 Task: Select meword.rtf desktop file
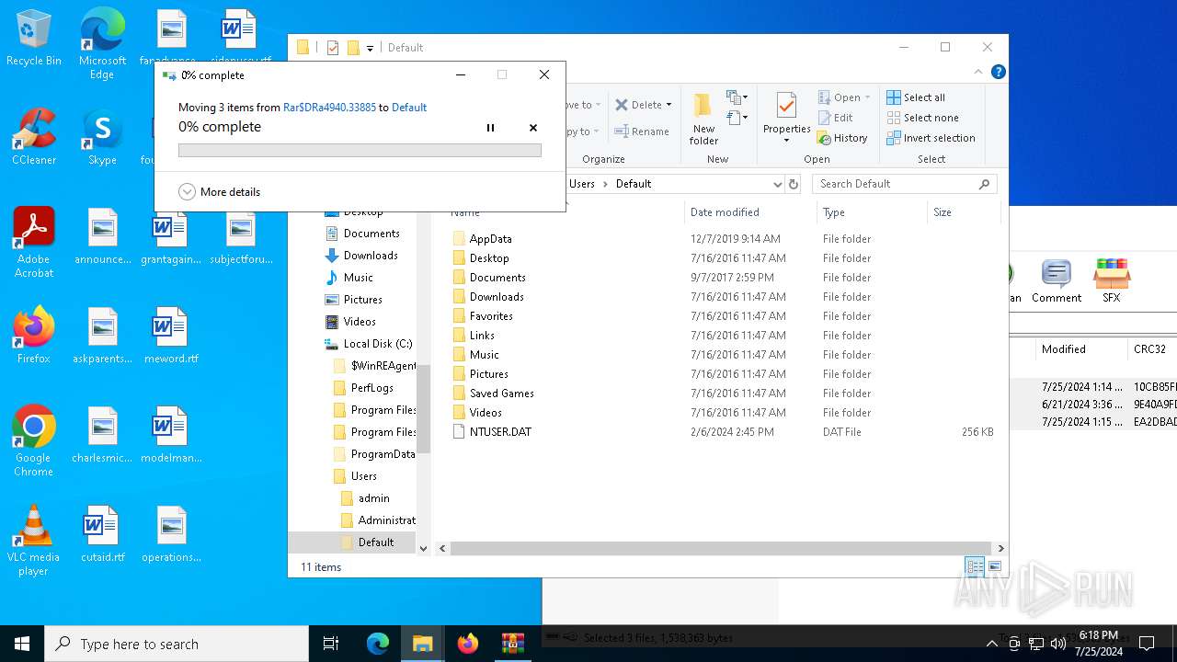[171, 336]
